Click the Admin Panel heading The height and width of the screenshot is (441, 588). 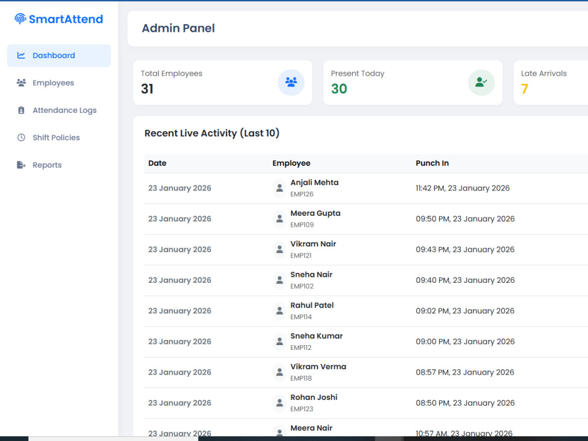click(x=178, y=28)
